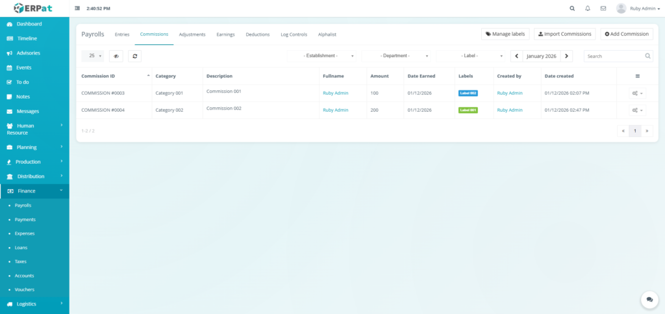Image resolution: width=665 pixels, height=314 pixels.
Task: Open the chat bubble icon at bottom right
Action: pyautogui.click(x=649, y=299)
